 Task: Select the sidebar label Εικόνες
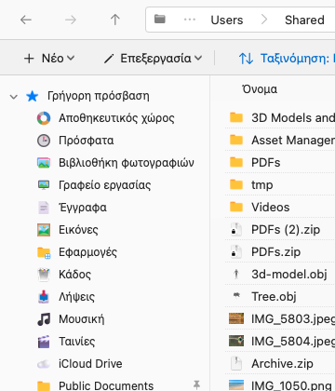coord(78,230)
